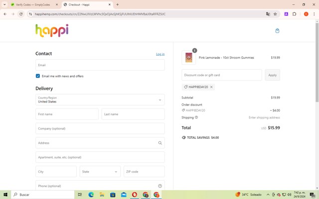The image size is (319, 199).
Task: Click the Enter shipping address text
Action: click(264, 117)
